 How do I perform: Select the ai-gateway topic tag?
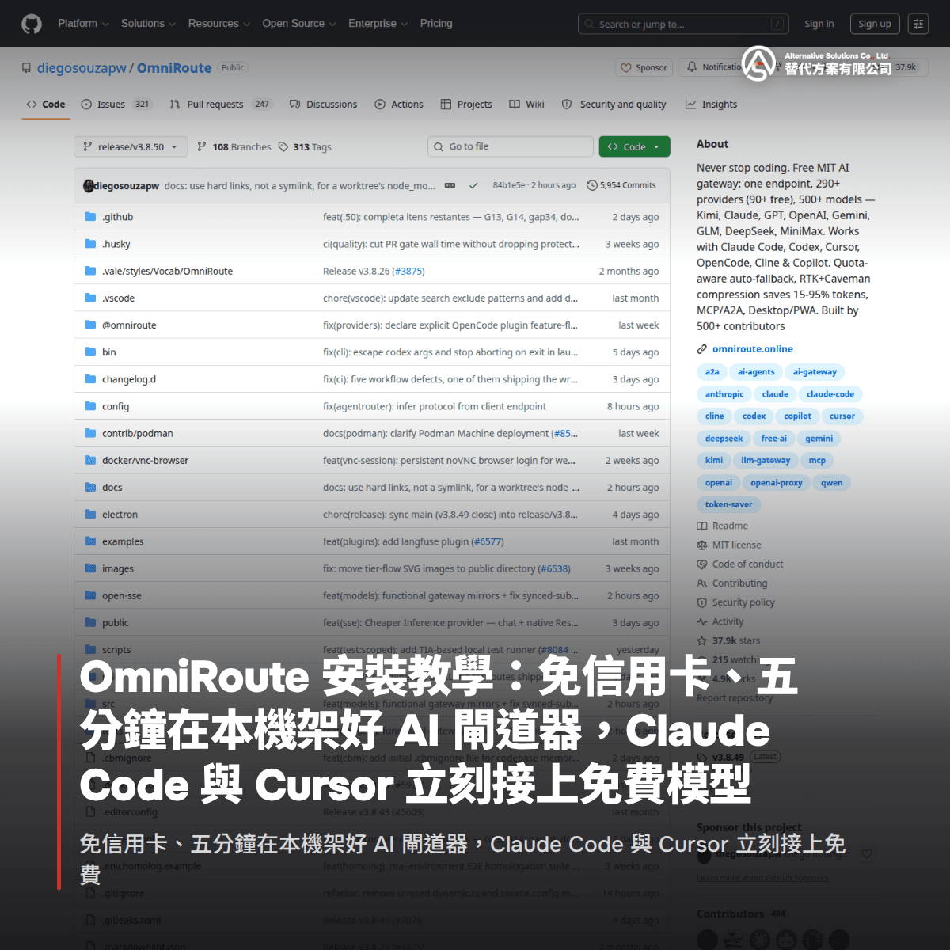(815, 372)
